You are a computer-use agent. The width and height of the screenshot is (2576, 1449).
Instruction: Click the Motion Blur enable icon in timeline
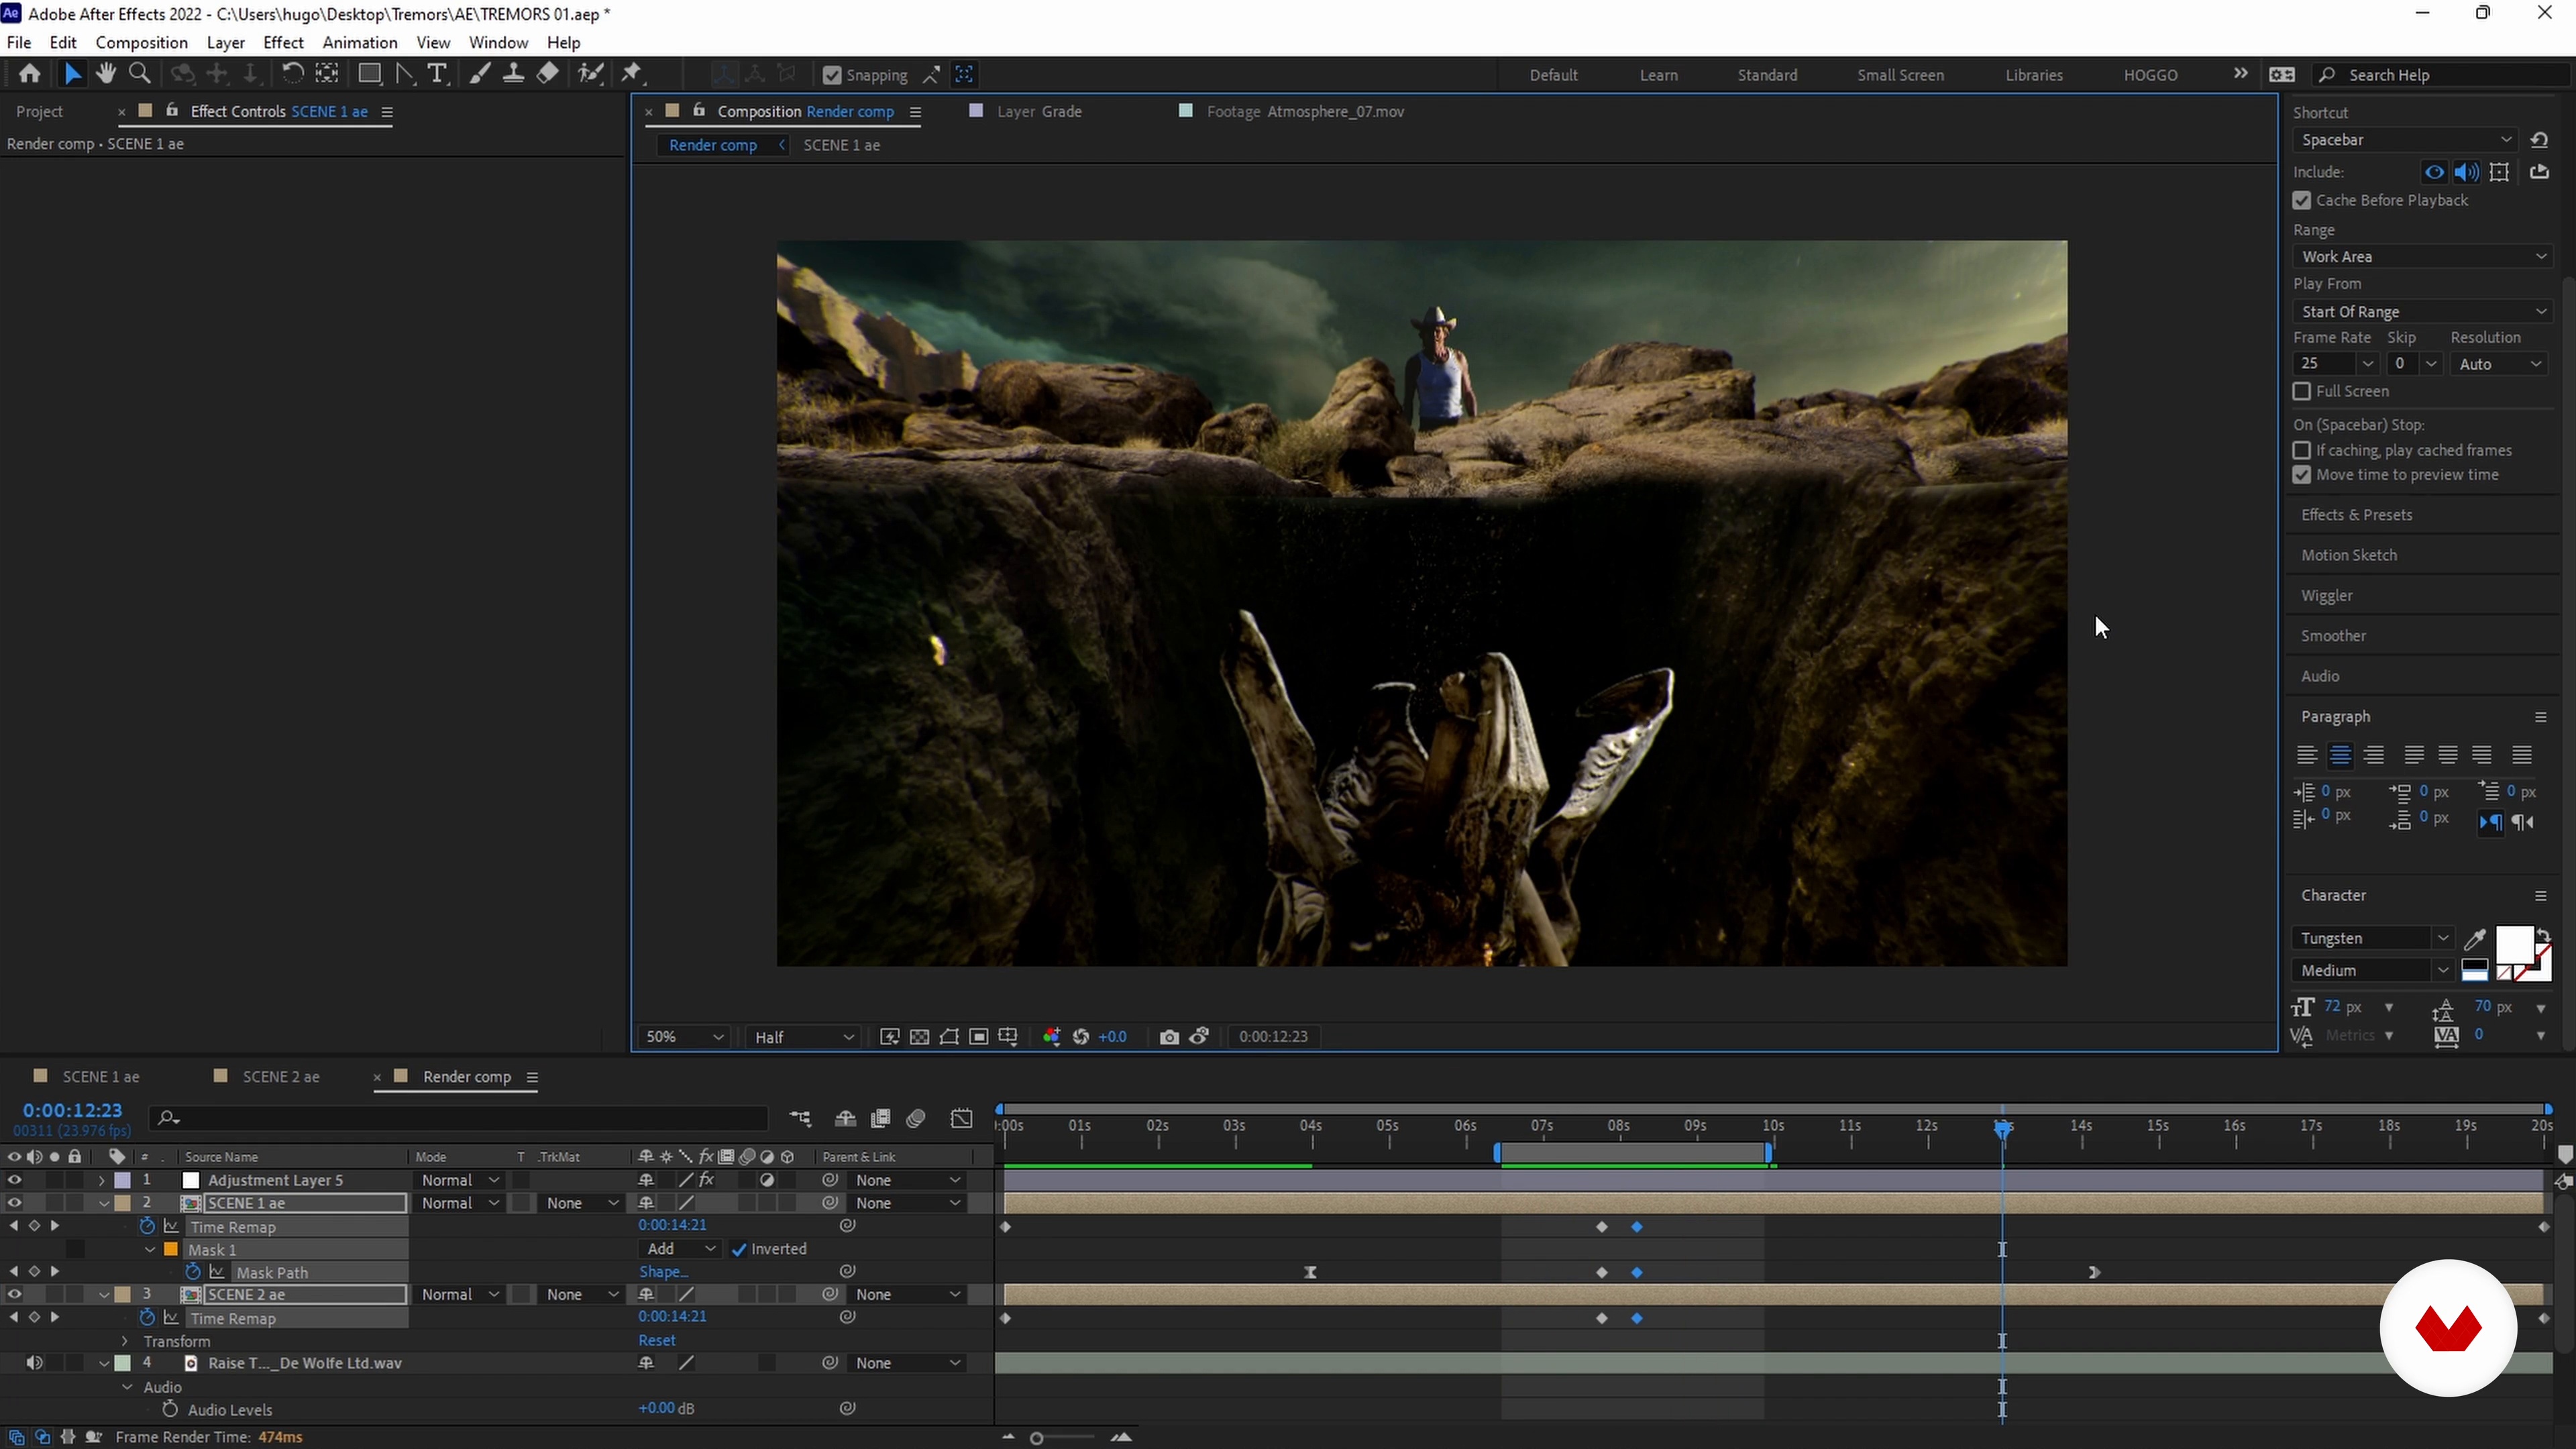click(915, 1119)
